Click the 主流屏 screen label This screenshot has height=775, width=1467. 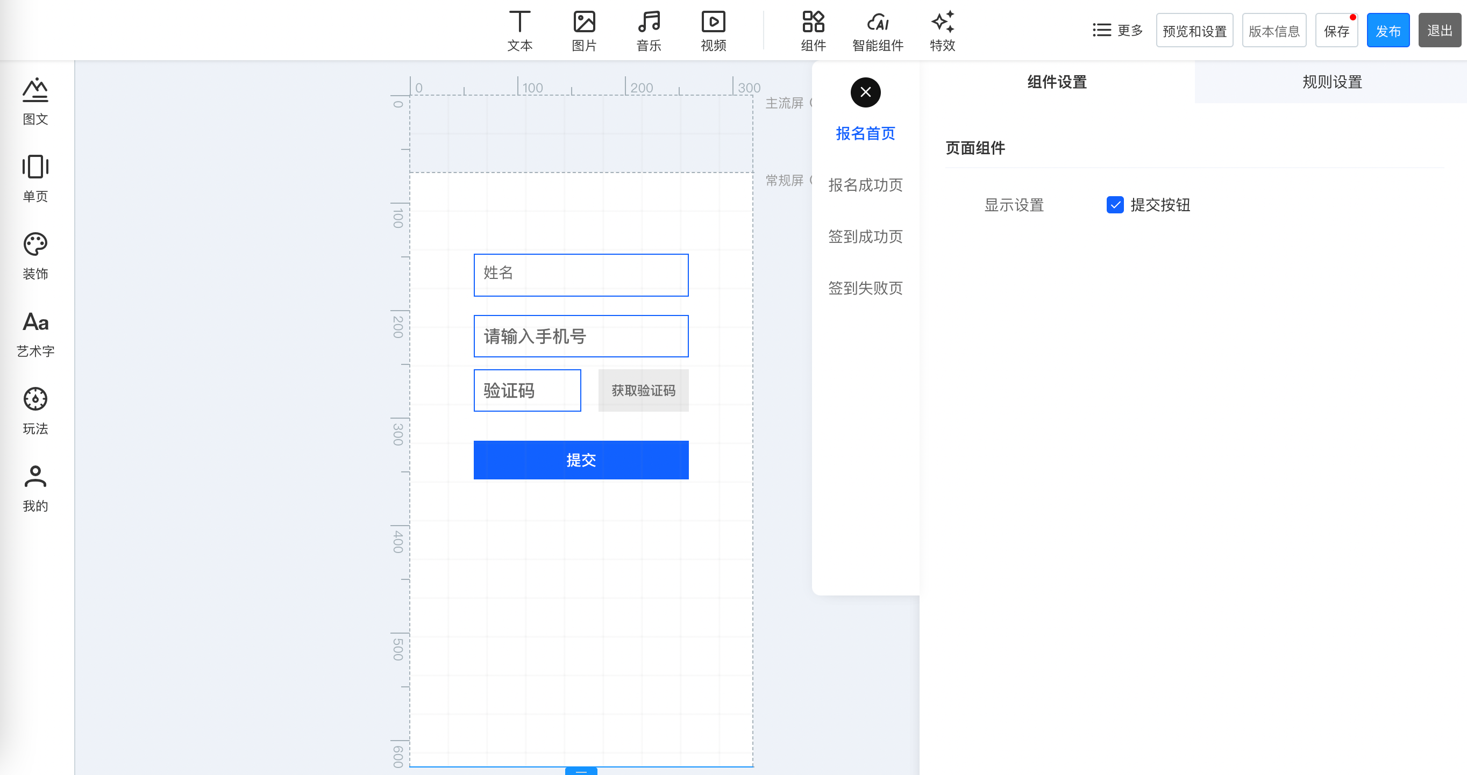784,103
